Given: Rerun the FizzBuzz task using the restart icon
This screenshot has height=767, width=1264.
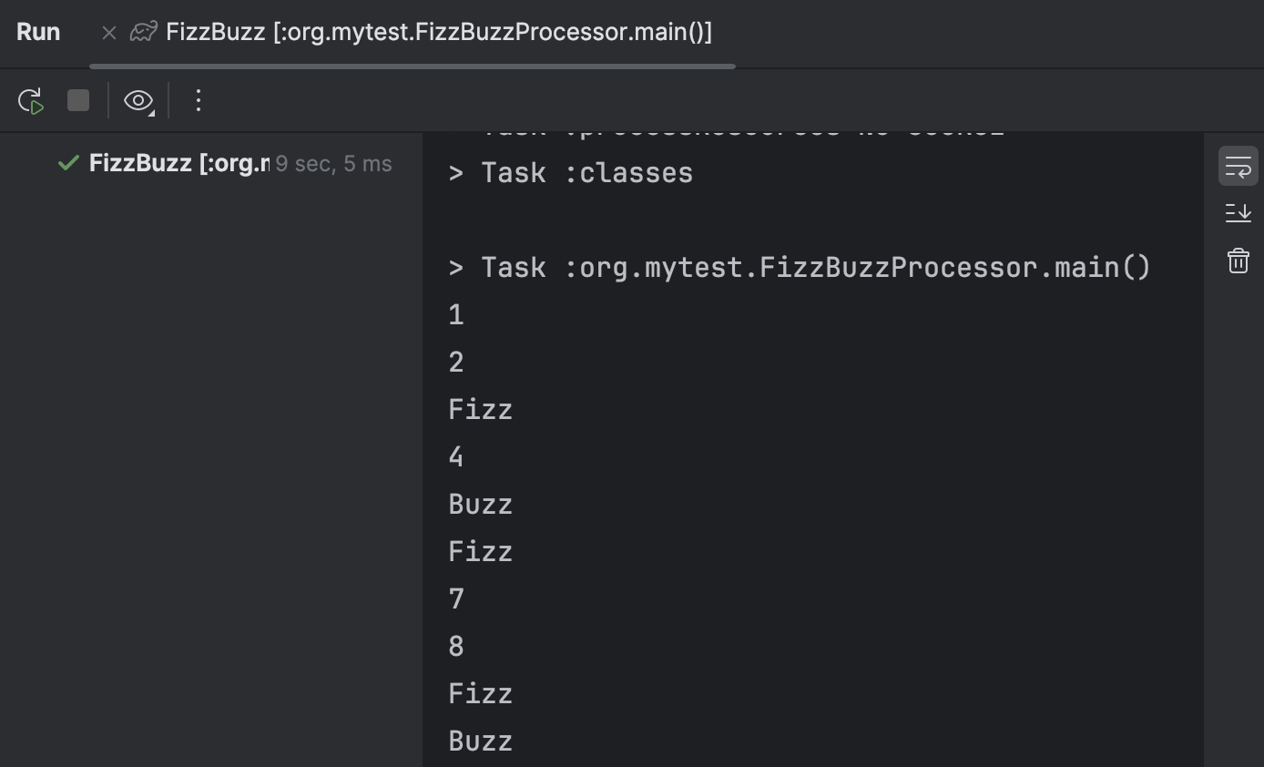Looking at the screenshot, I should click(30, 101).
